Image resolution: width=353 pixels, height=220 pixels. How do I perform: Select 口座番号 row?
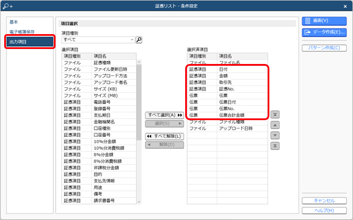[99, 135]
